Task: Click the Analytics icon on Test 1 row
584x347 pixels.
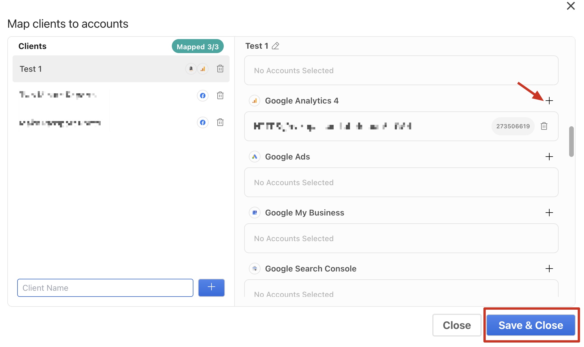Action: (203, 69)
